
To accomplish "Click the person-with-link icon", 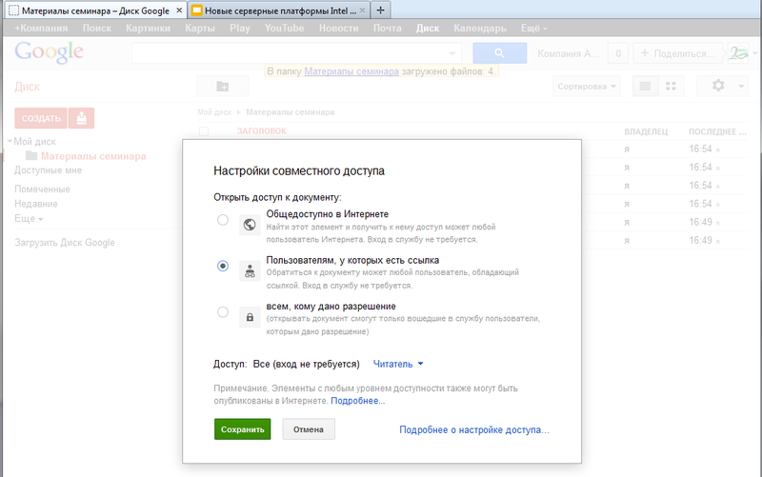I will coord(250,270).
